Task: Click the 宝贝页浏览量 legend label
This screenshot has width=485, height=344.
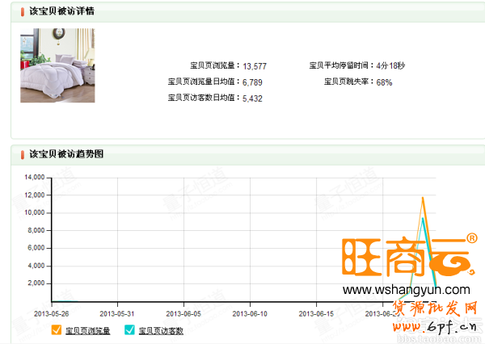Action: (x=87, y=330)
